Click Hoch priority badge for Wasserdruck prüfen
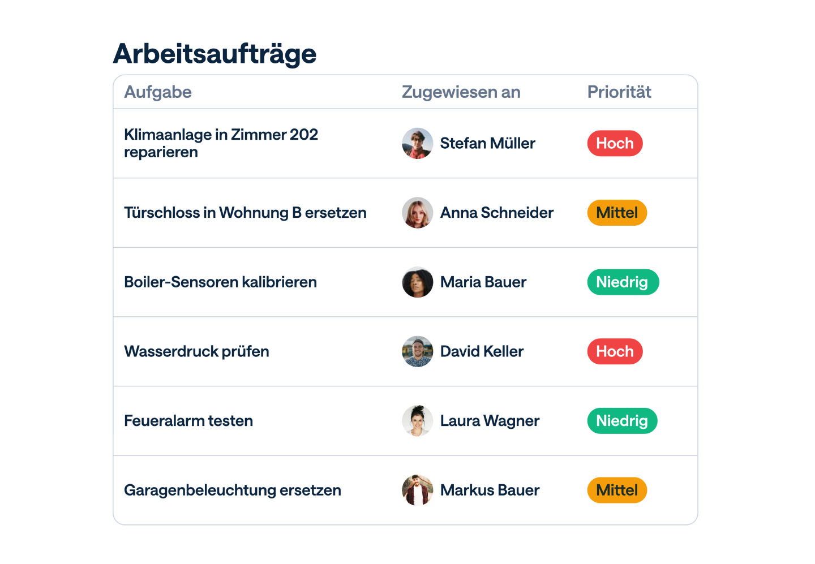This screenshot has width=815, height=564. [x=615, y=351]
